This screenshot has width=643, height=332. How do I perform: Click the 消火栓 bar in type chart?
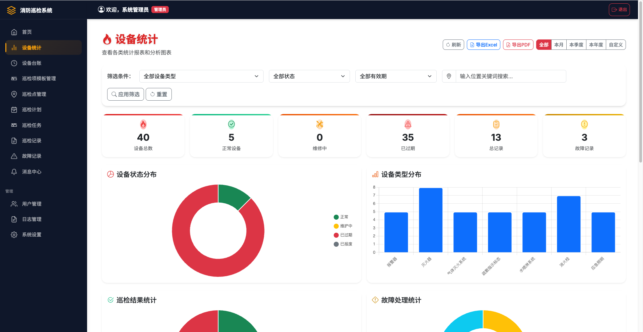[569, 224]
